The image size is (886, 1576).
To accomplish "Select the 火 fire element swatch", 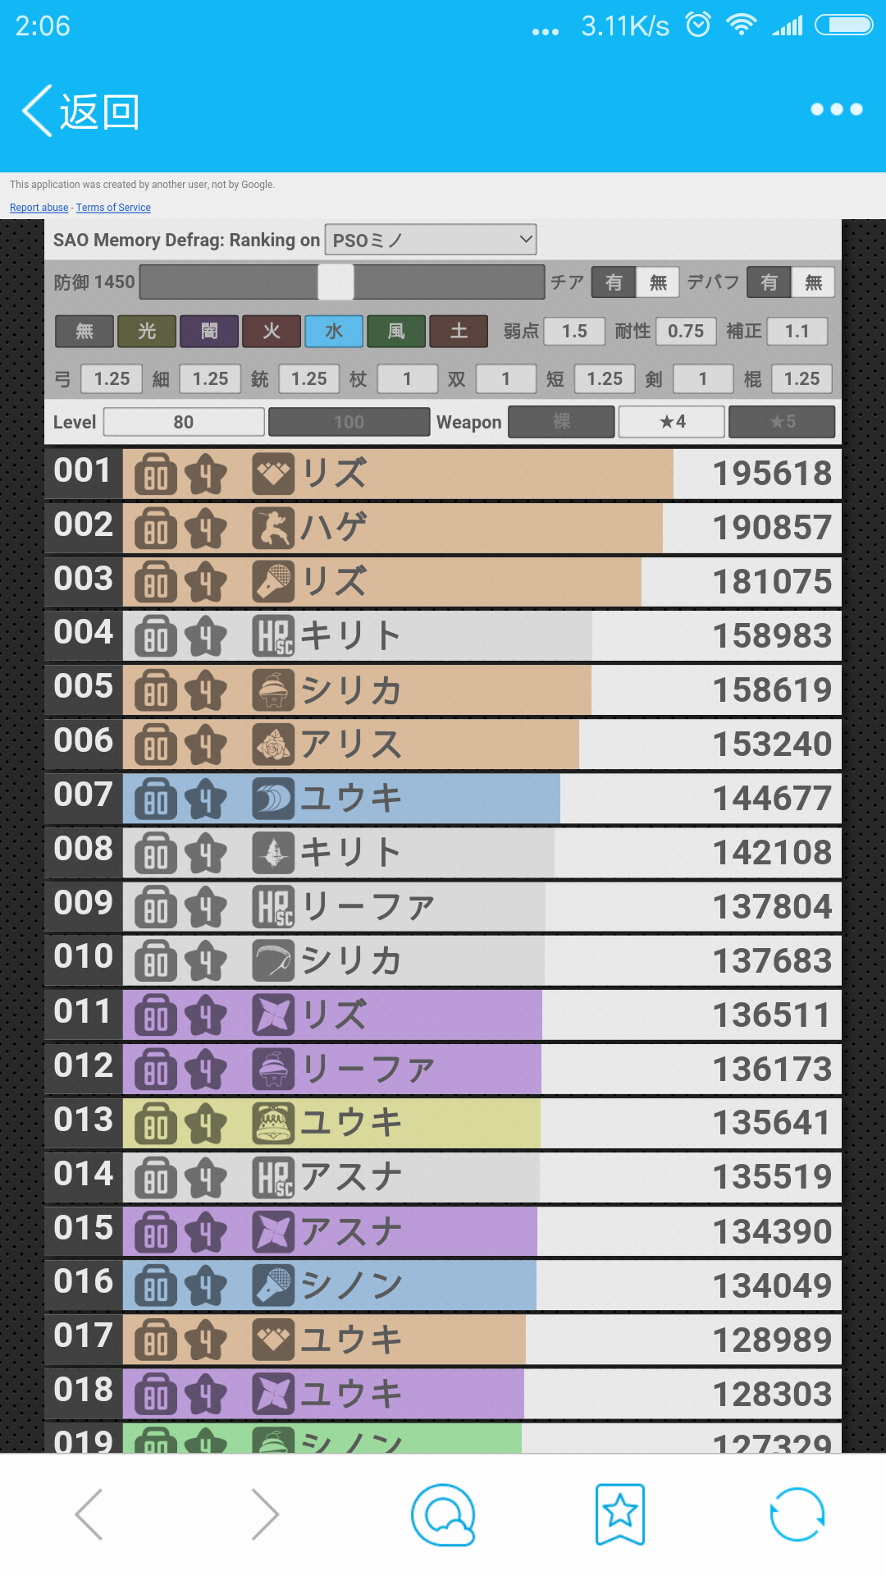I will (272, 331).
